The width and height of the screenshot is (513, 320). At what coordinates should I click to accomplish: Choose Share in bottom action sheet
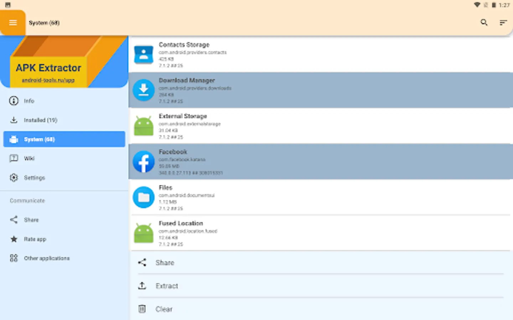coord(321,262)
